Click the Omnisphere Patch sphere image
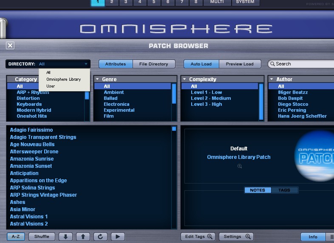 (314, 156)
